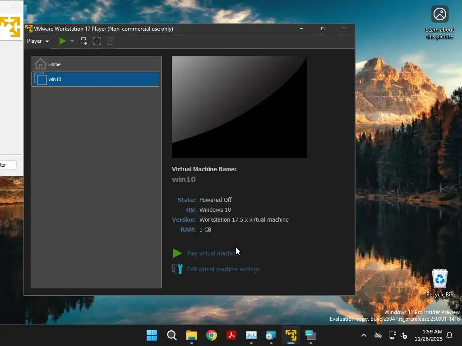Launch Google Chrome from taskbar
The width and height of the screenshot is (462, 346).
click(x=212, y=335)
